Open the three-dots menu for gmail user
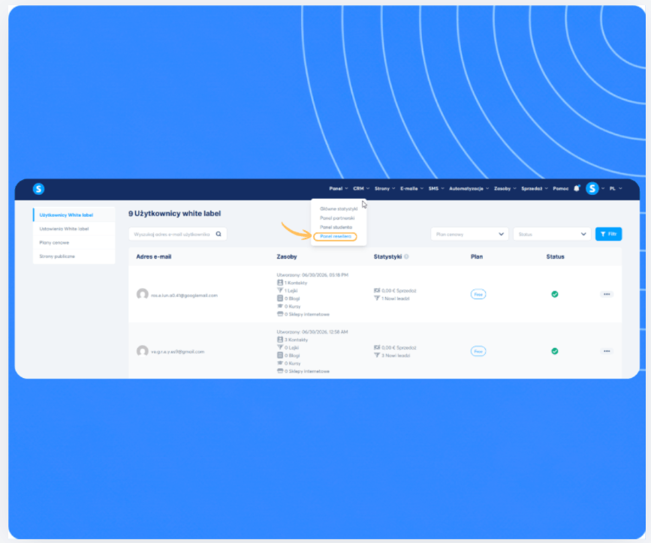This screenshot has width=651, height=543. [x=607, y=351]
